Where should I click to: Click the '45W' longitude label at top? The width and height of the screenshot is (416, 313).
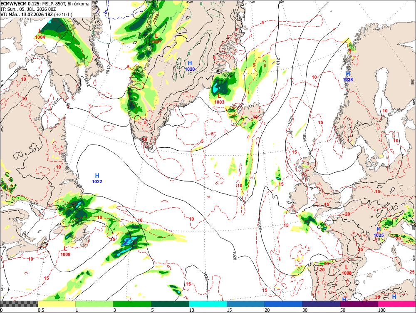[x=189, y=2]
